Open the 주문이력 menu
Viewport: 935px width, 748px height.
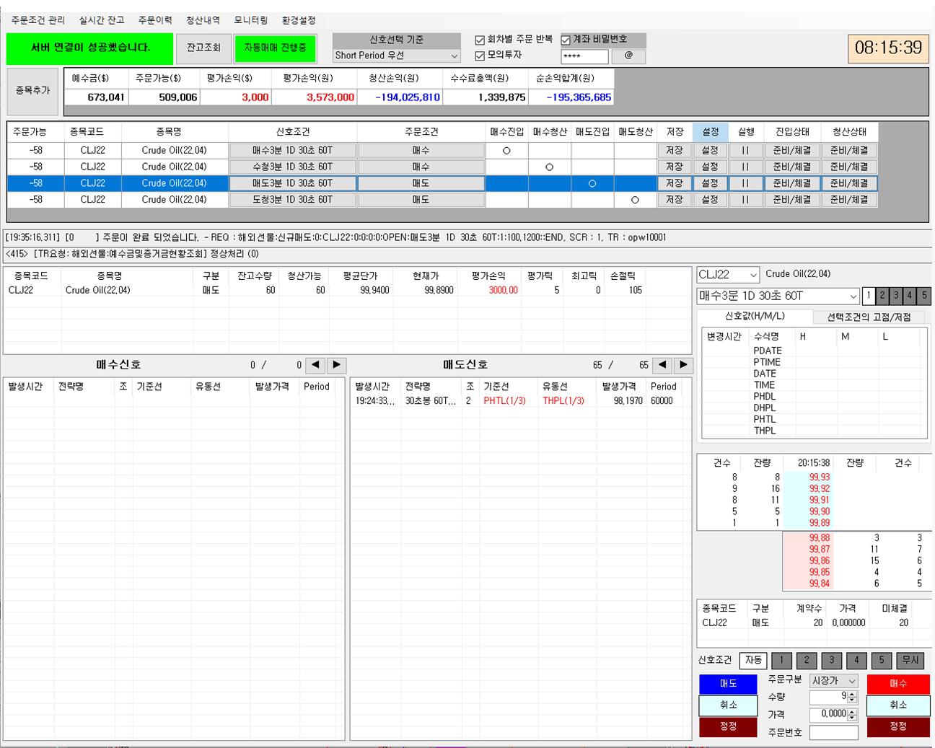[x=155, y=20]
